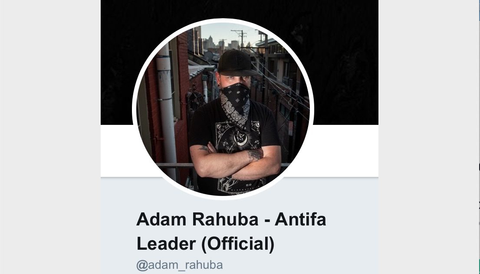Click the bandana mask in profile photo
The width and height of the screenshot is (480, 274).
[x=235, y=102]
